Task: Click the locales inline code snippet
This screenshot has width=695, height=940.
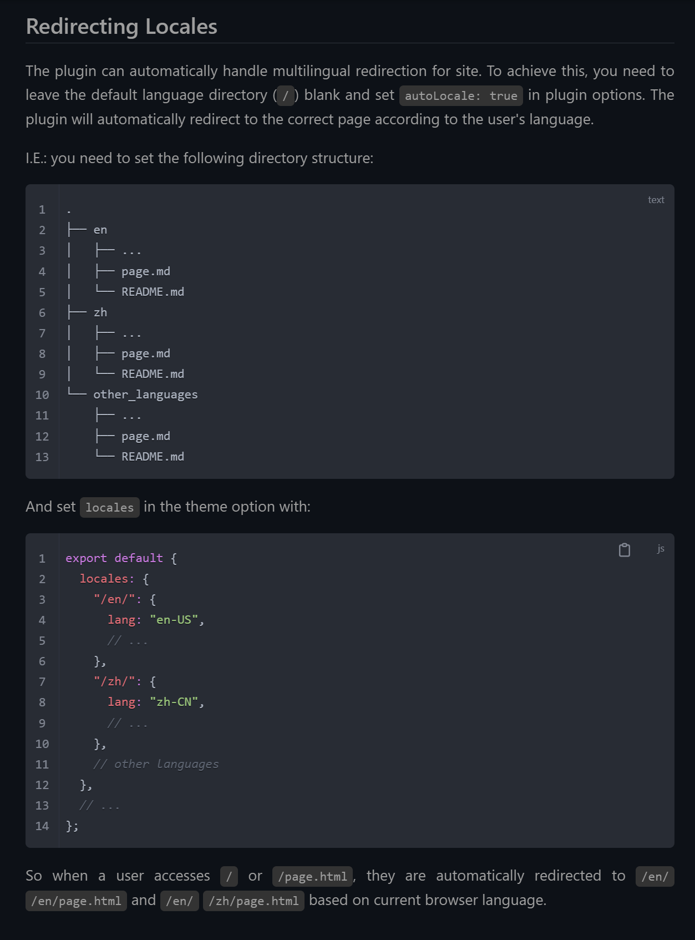Action: [110, 507]
